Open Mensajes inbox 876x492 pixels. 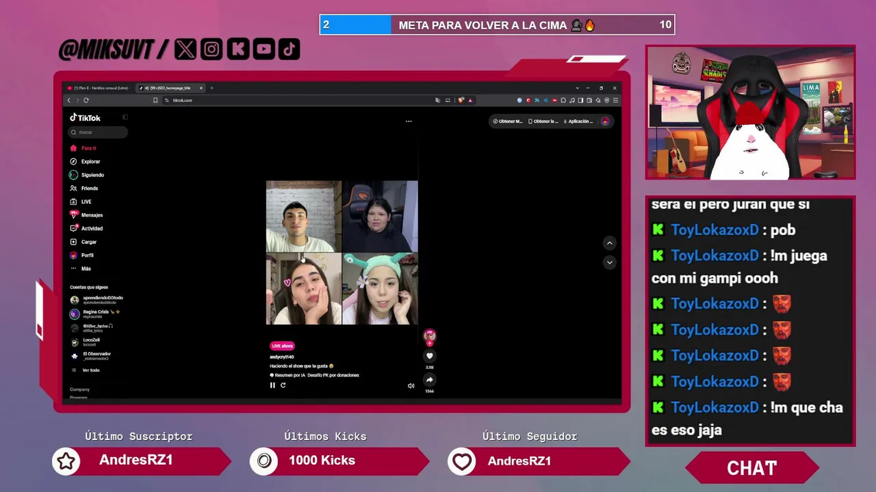86,215
